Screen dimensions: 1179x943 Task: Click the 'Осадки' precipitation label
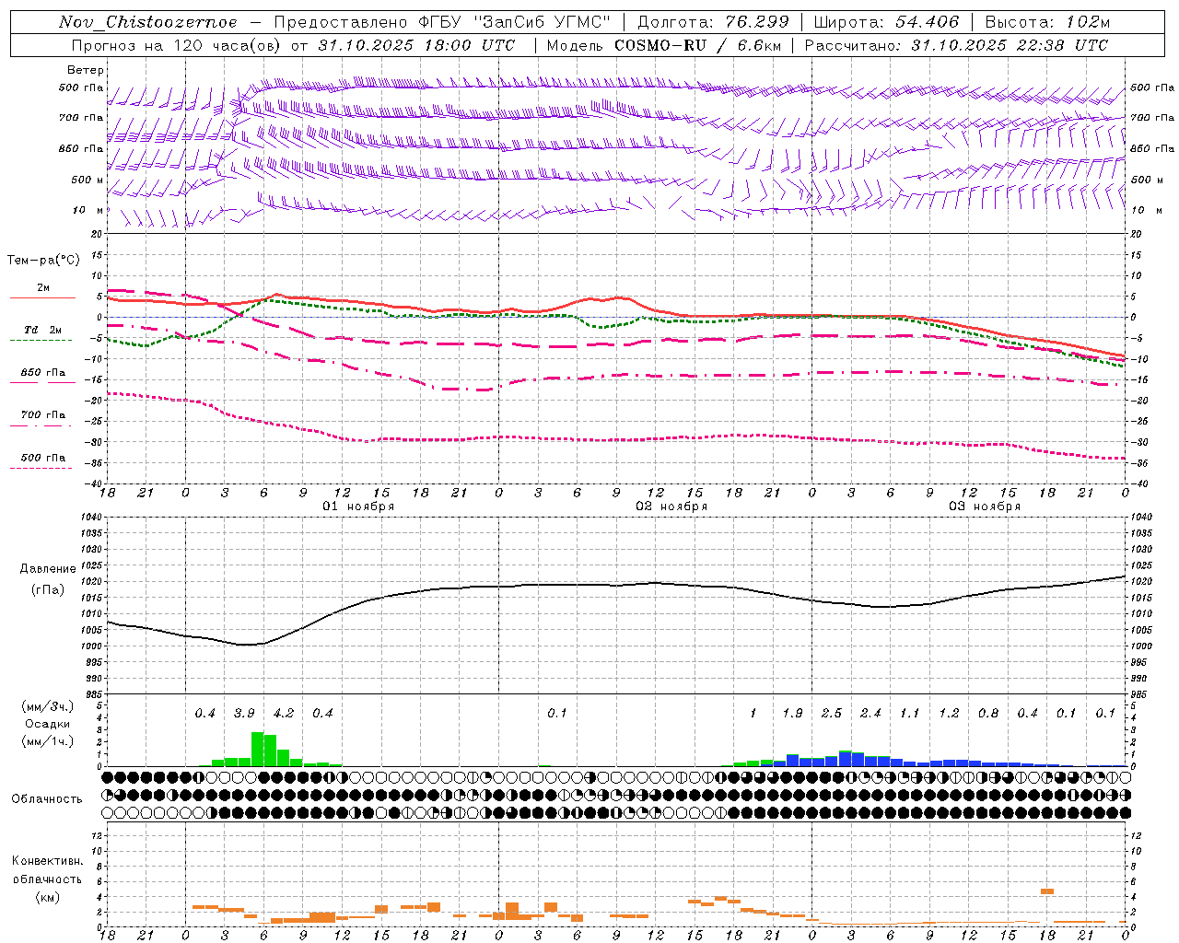click(48, 724)
